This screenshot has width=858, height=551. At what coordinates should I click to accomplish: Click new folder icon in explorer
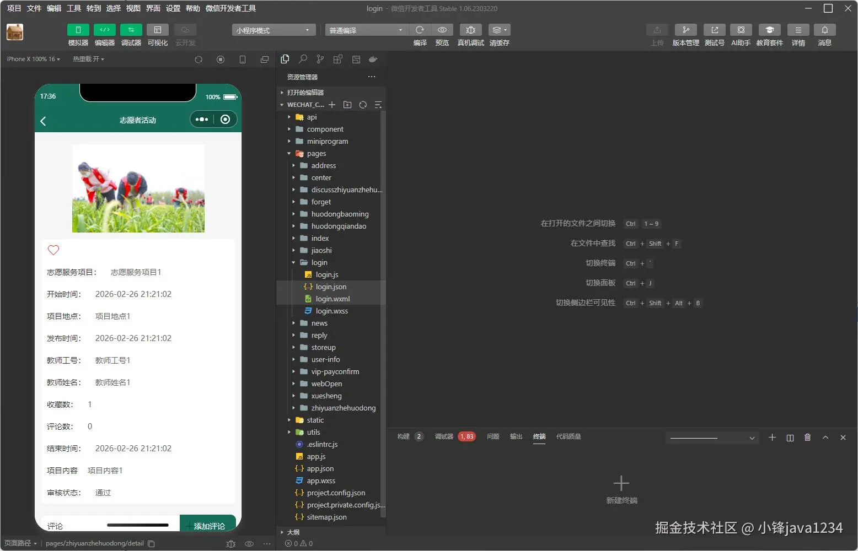click(x=347, y=105)
